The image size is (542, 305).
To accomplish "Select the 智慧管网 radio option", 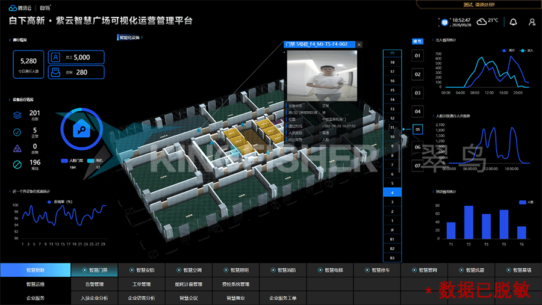I will coord(414,270).
